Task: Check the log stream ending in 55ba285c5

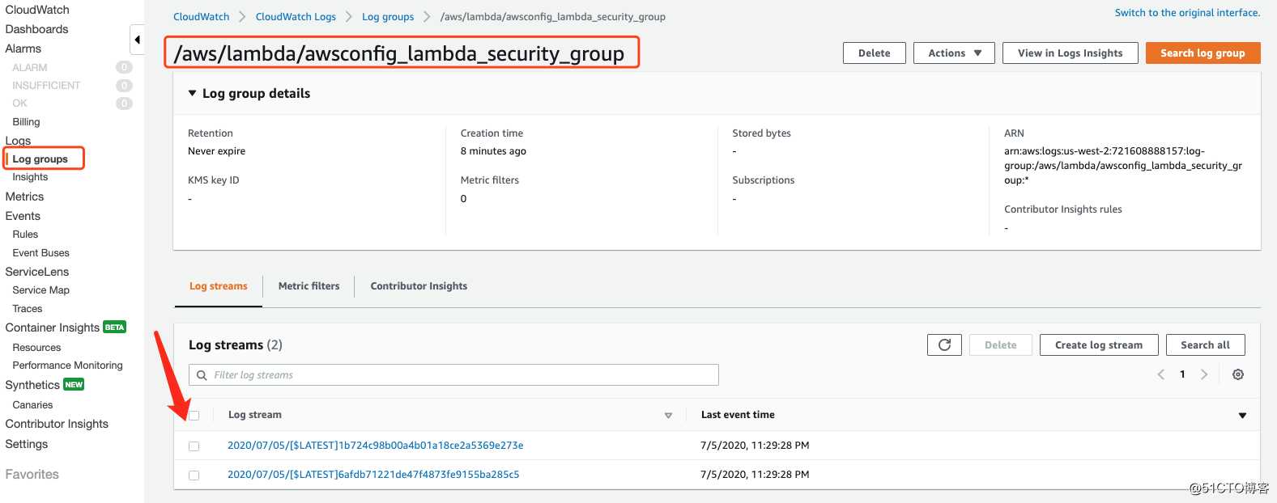Action: 194,476
